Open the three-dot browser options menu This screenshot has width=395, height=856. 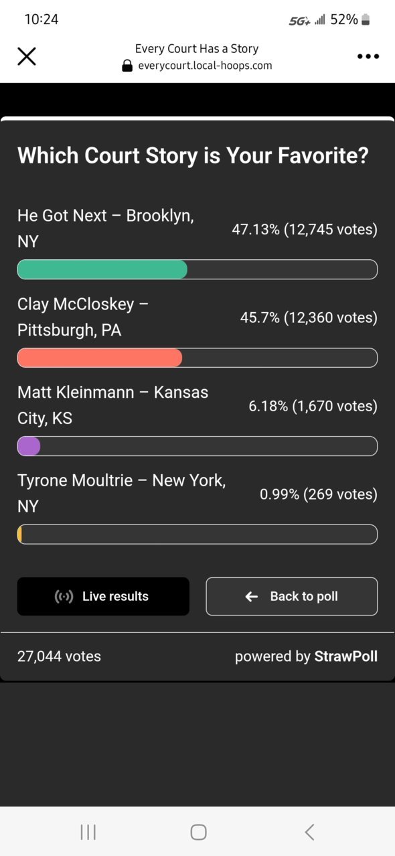pyautogui.click(x=368, y=57)
